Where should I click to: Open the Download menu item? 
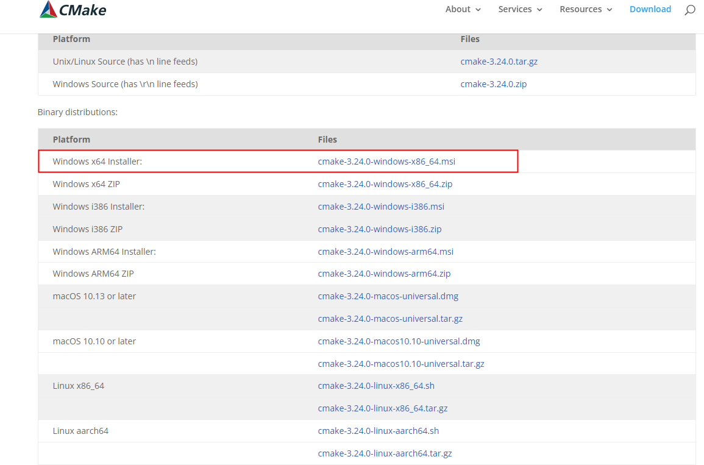[x=650, y=9]
